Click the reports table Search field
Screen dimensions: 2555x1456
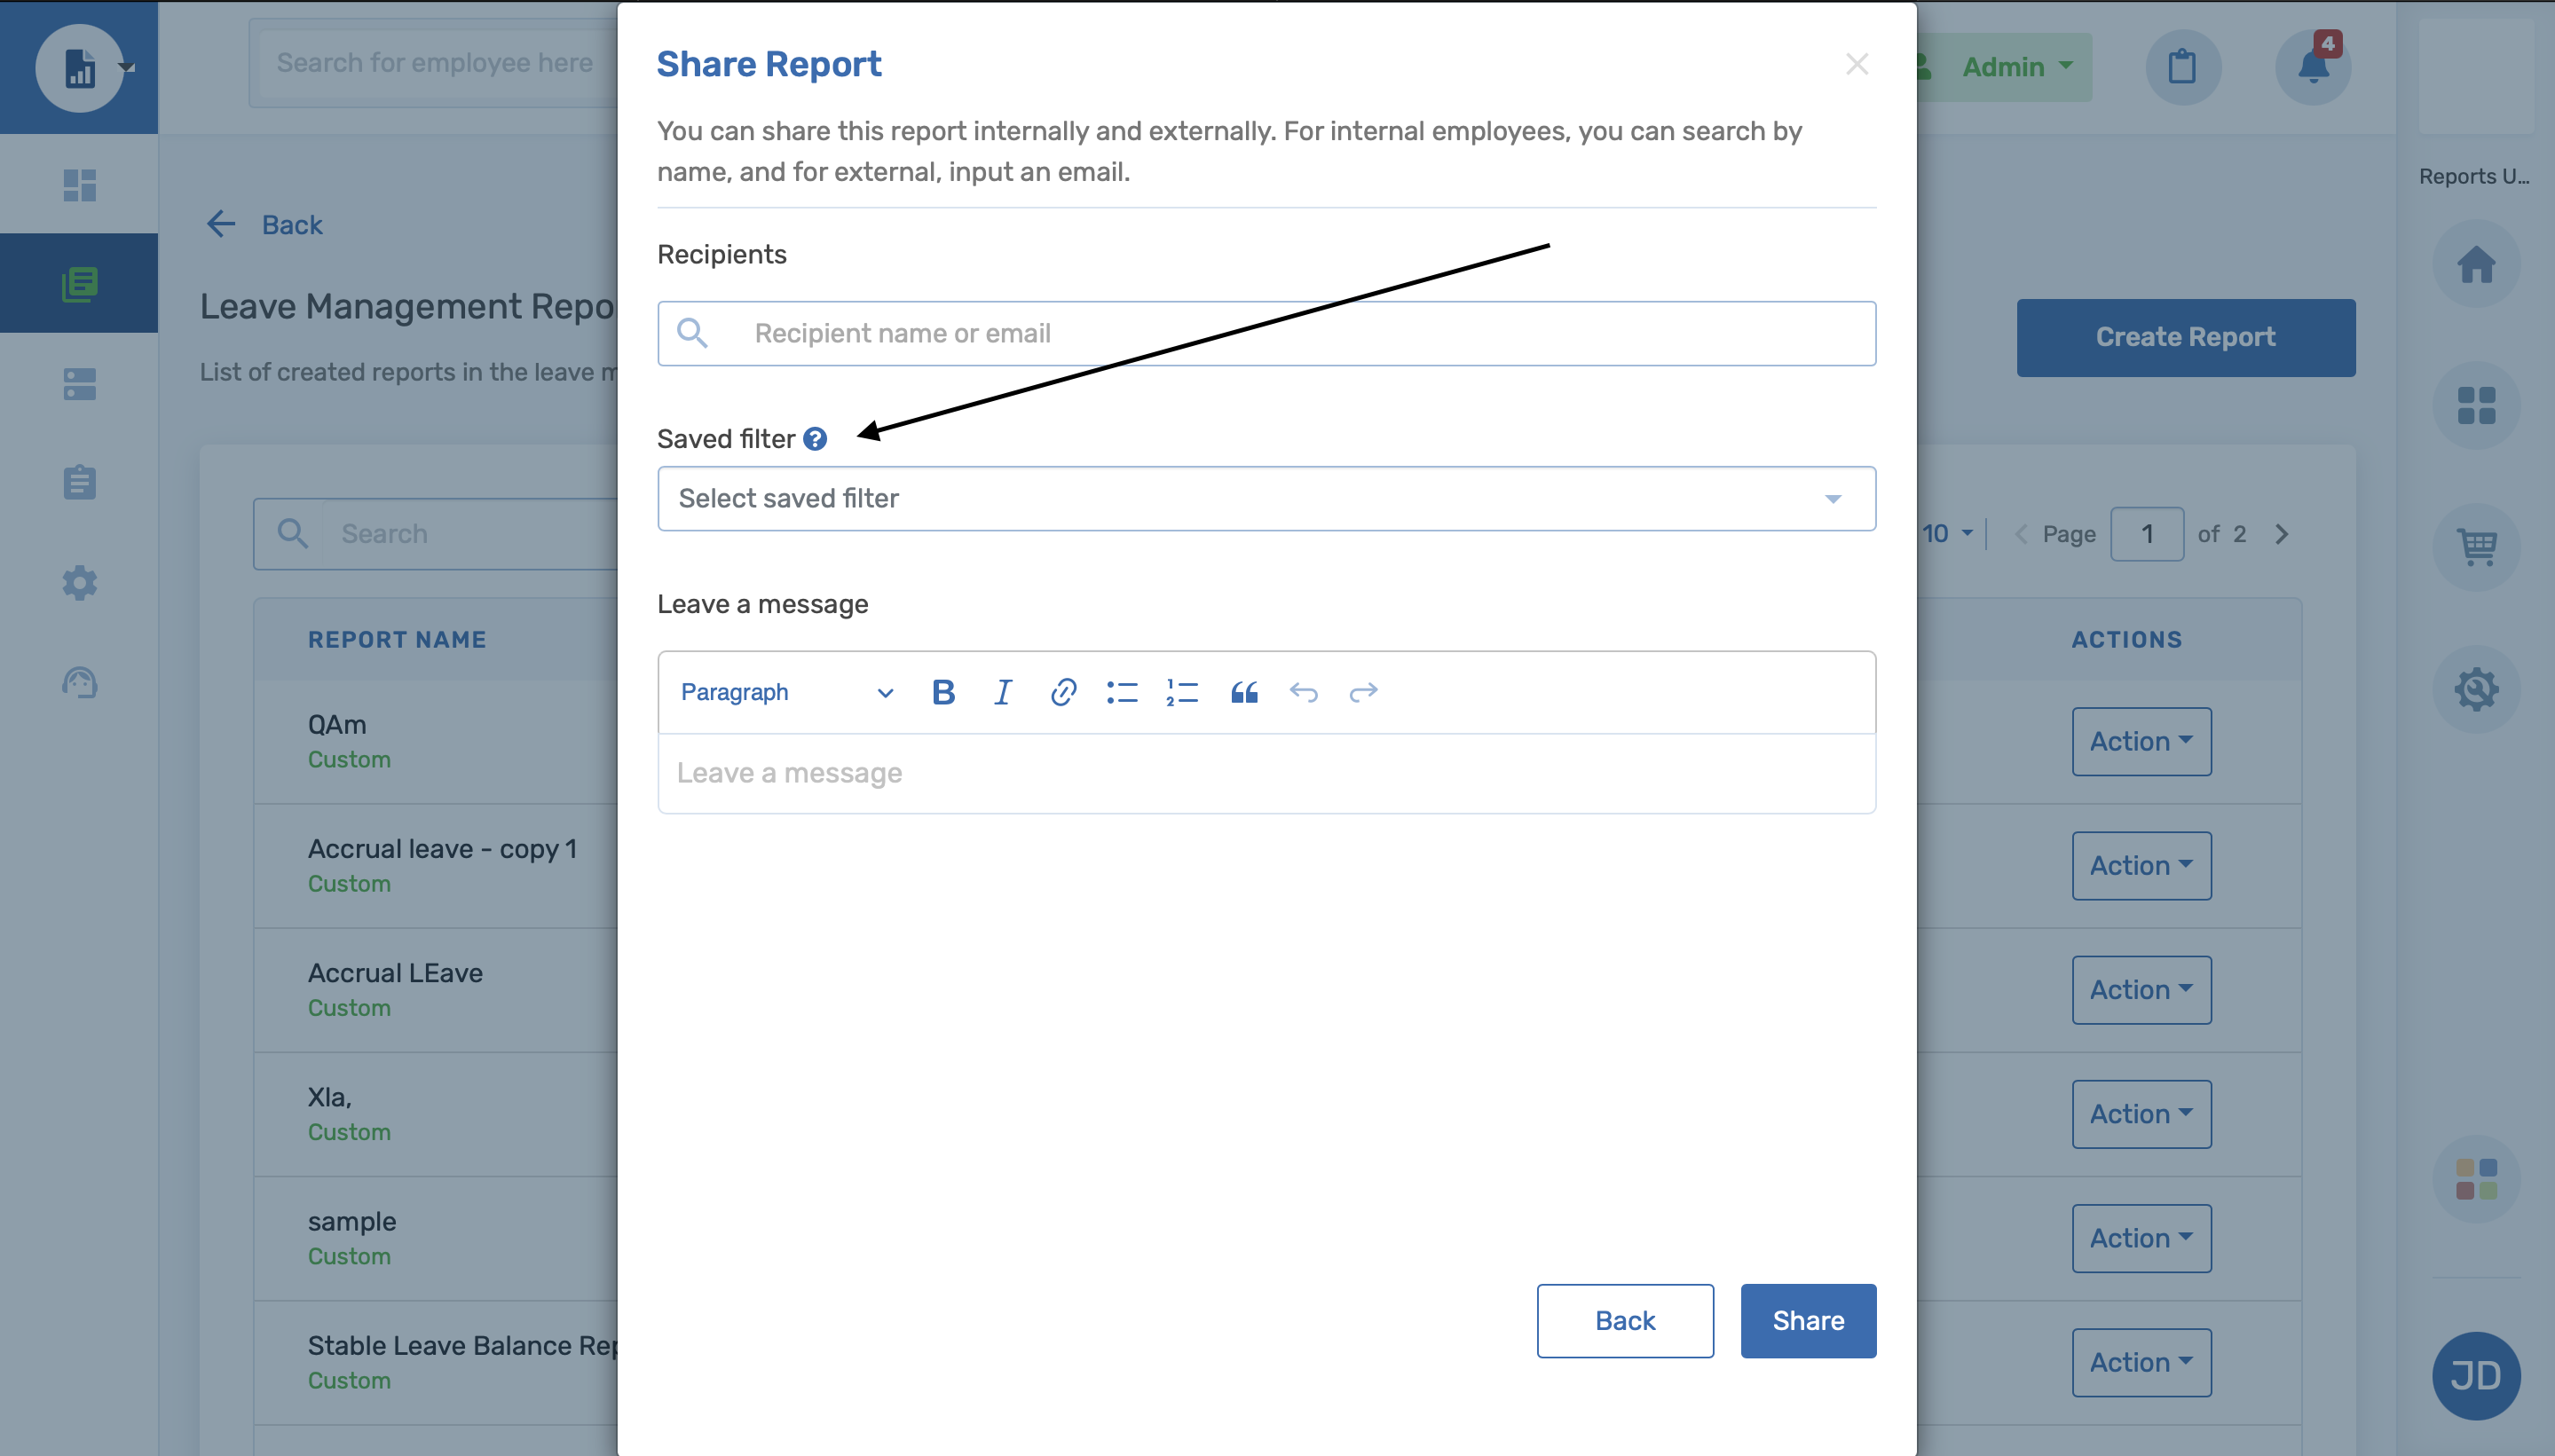[436, 533]
